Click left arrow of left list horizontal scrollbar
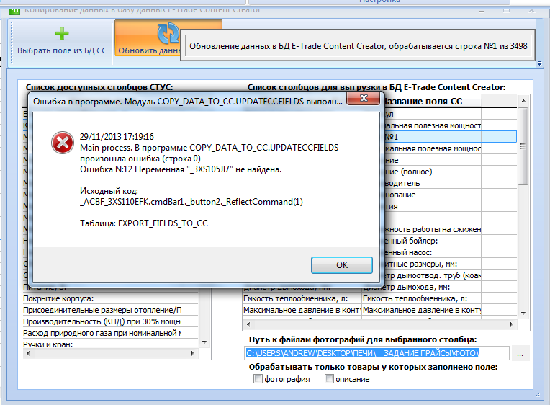Image resolution: width=550 pixels, height=405 pixels. point(28,353)
